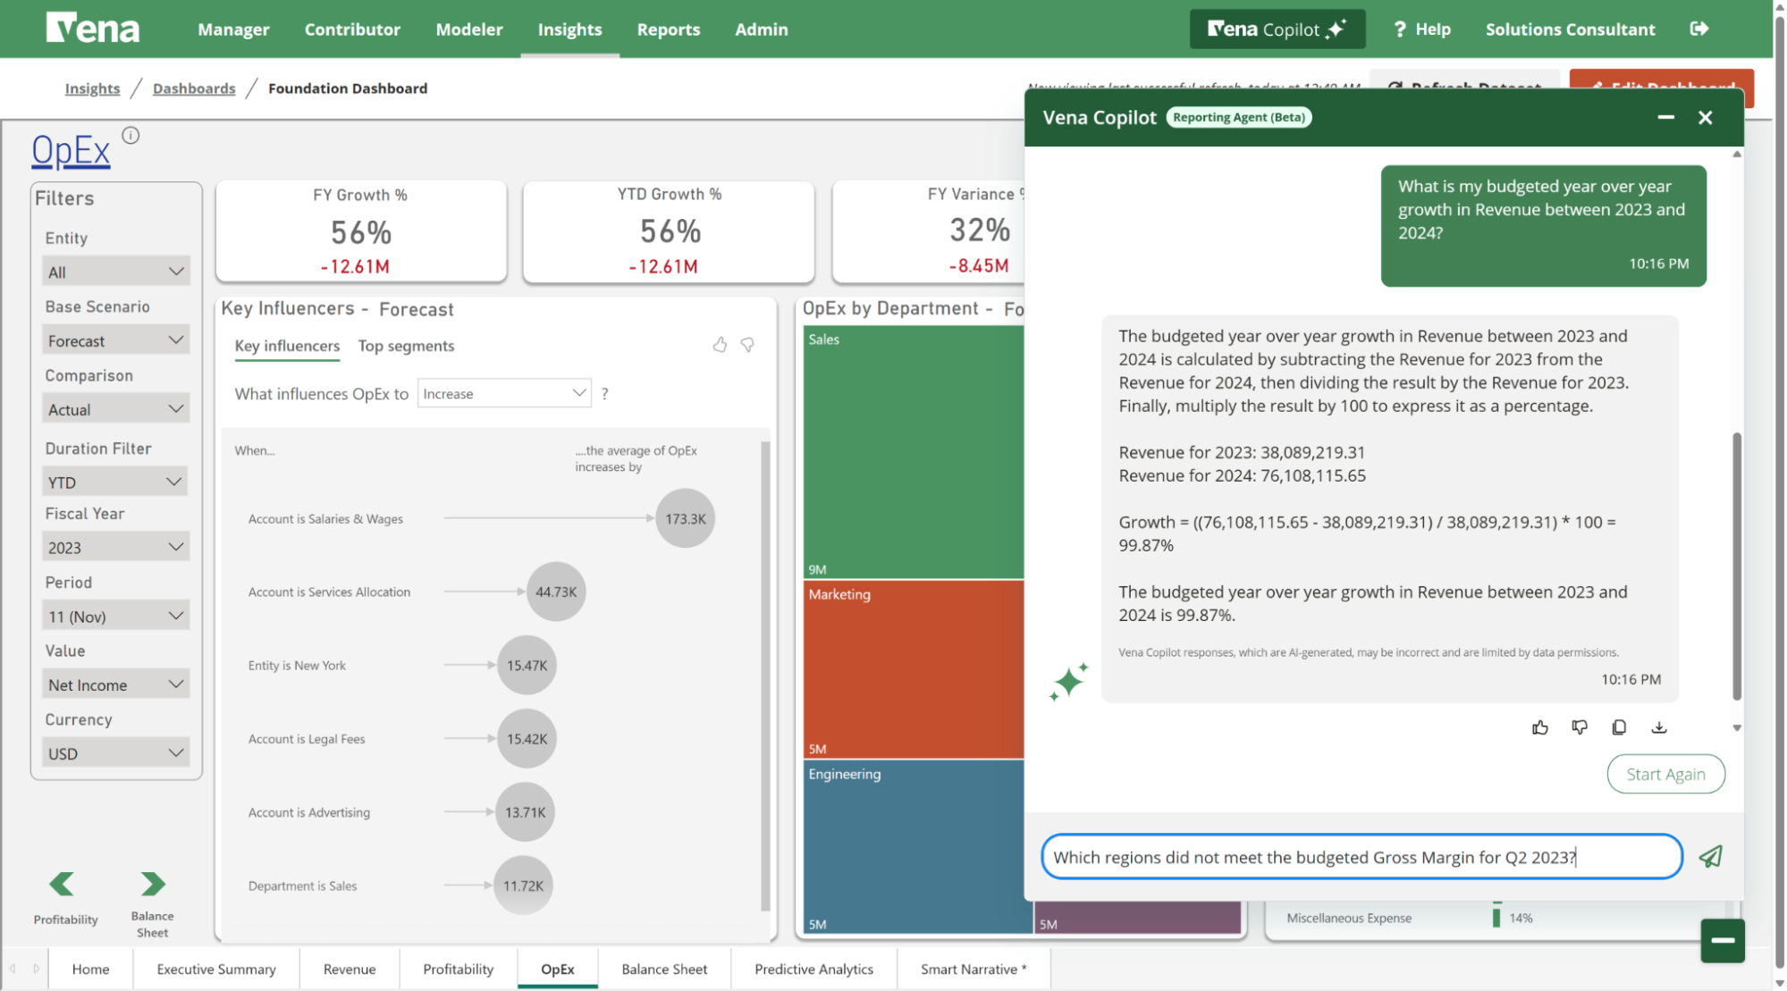Image resolution: width=1787 pixels, height=991 pixels.
Task: Click the info icon beside the OpEx title
Action: [x=131, y=135]
